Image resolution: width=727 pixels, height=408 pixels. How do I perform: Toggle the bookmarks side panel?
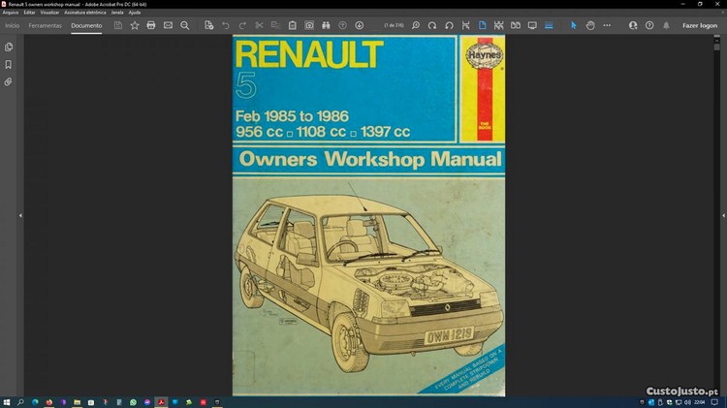click(x=9, y=64)
